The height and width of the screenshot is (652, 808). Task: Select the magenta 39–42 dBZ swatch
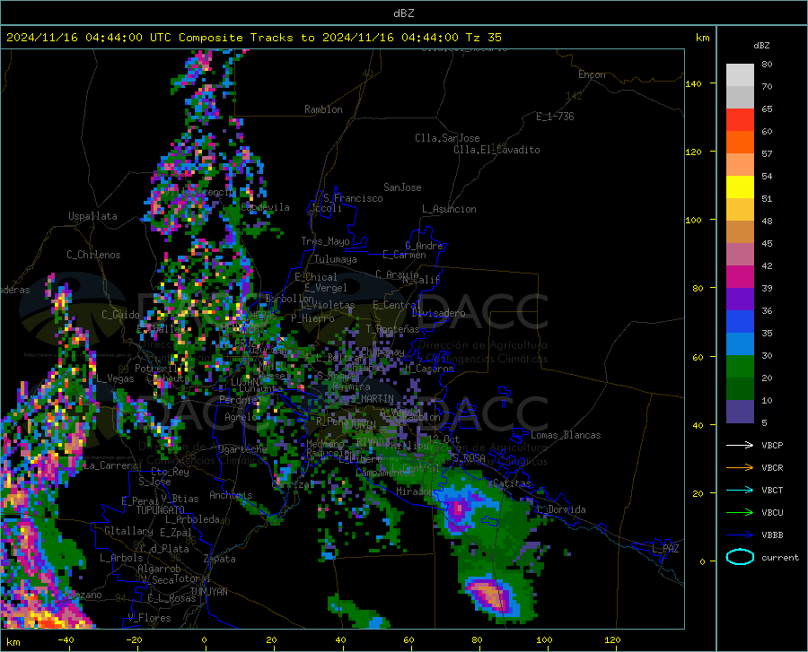tap(740, 277)
